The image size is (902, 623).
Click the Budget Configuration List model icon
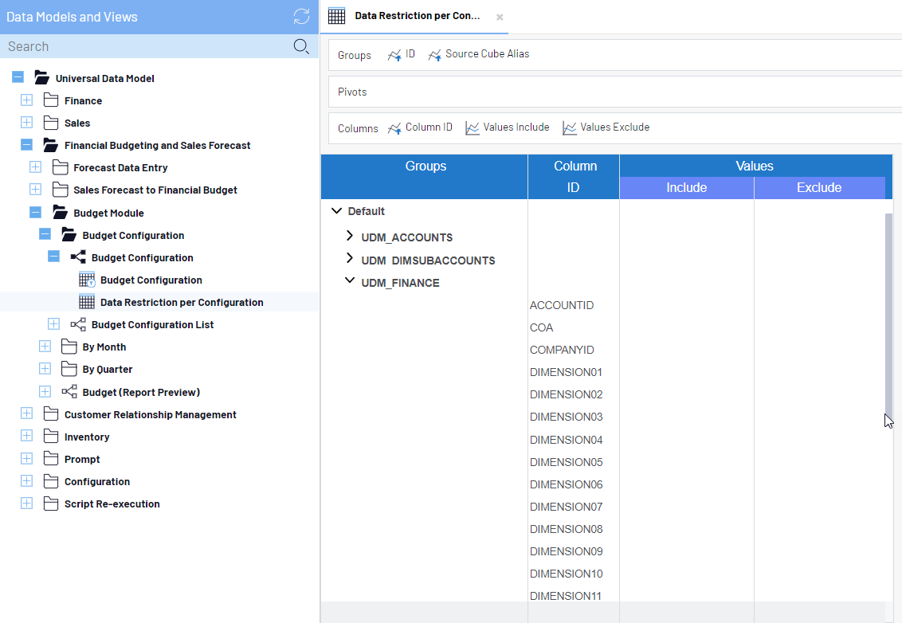(x=78, y=324)
